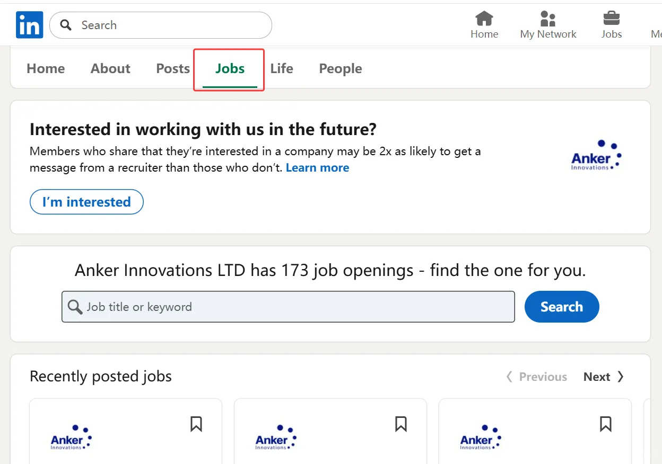Bookmark the second recently posted job
The height and width of the screenshot is (464, 662).
[x=401, y=424]
